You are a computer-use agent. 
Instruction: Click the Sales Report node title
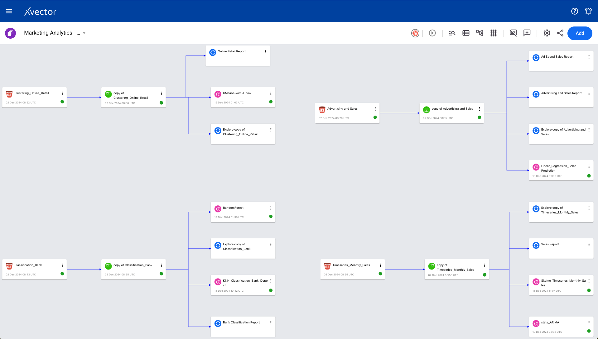[x=550, y=244]
